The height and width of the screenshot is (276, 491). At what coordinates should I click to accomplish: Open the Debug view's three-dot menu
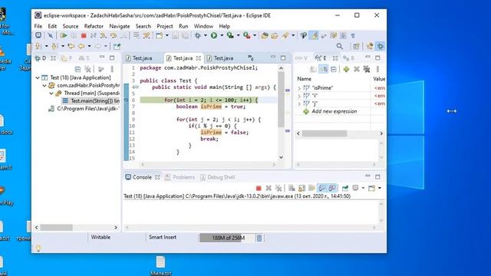pos(112,69)
